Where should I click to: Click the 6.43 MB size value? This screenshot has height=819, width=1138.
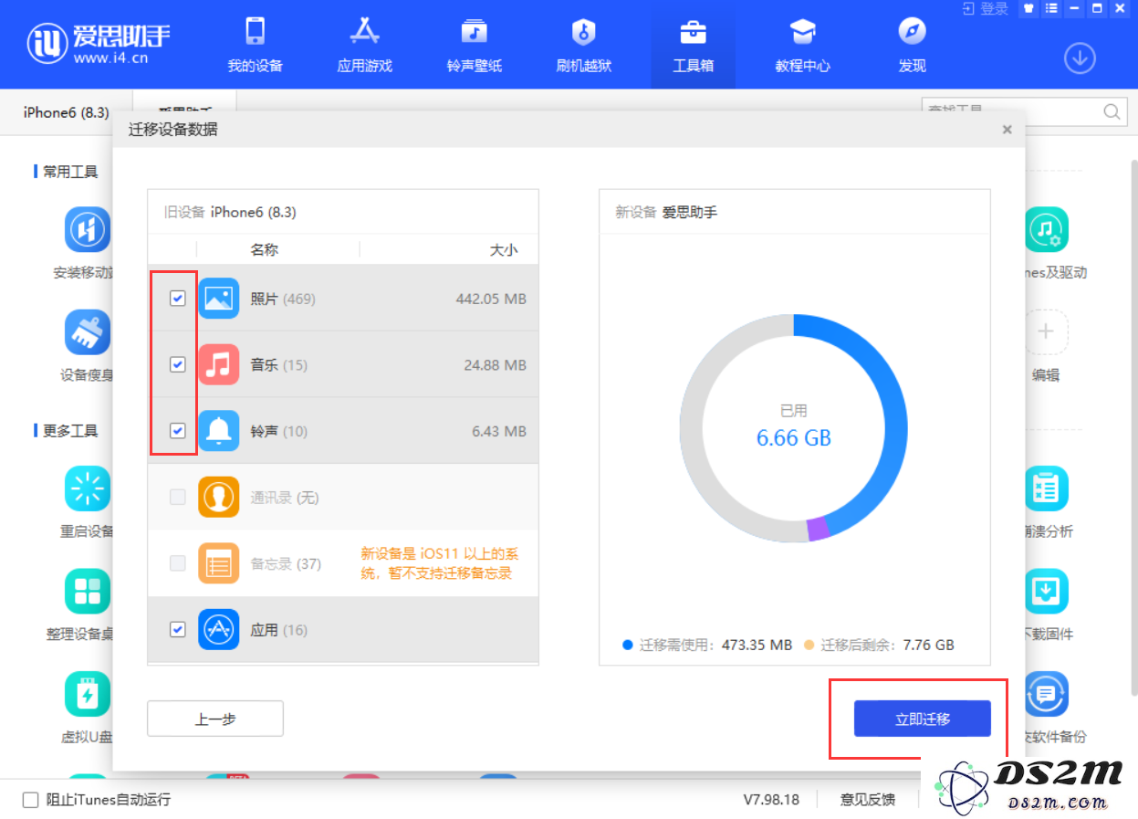(x=499, y=431)
